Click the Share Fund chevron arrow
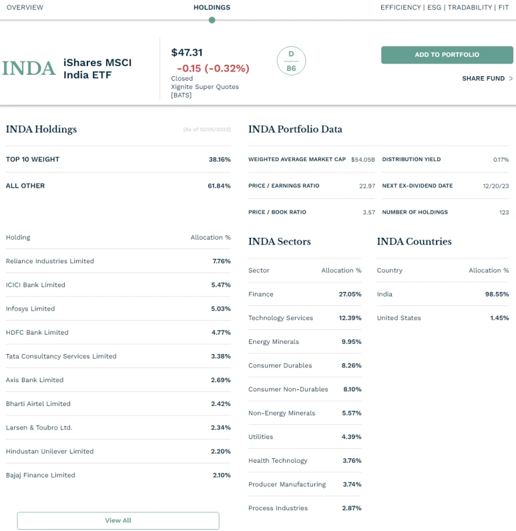The image size is (516, 531). tap(511, 79)
